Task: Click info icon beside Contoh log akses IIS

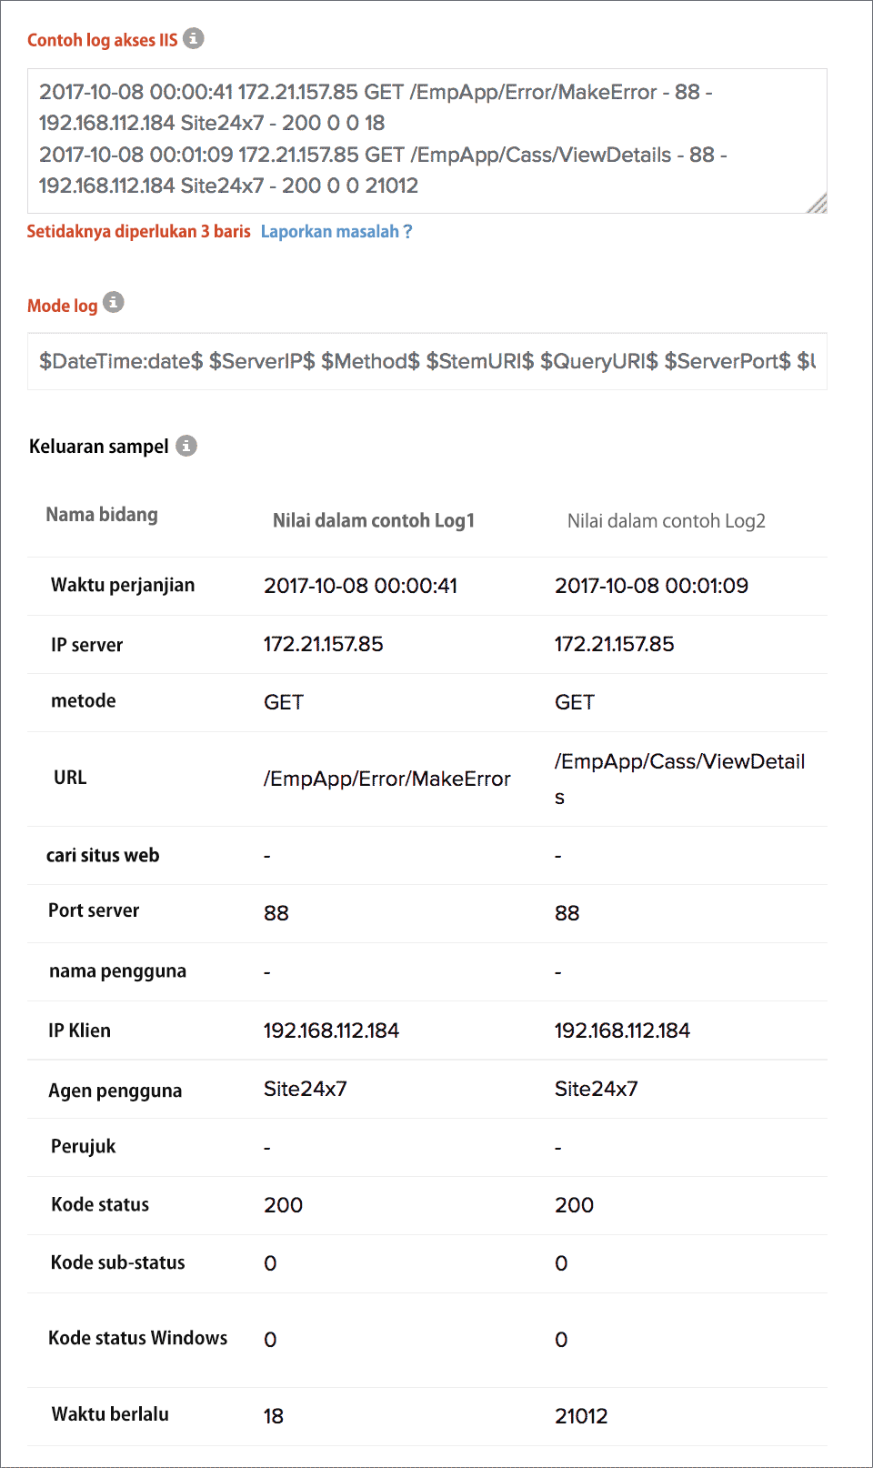Action: point(194,38)
